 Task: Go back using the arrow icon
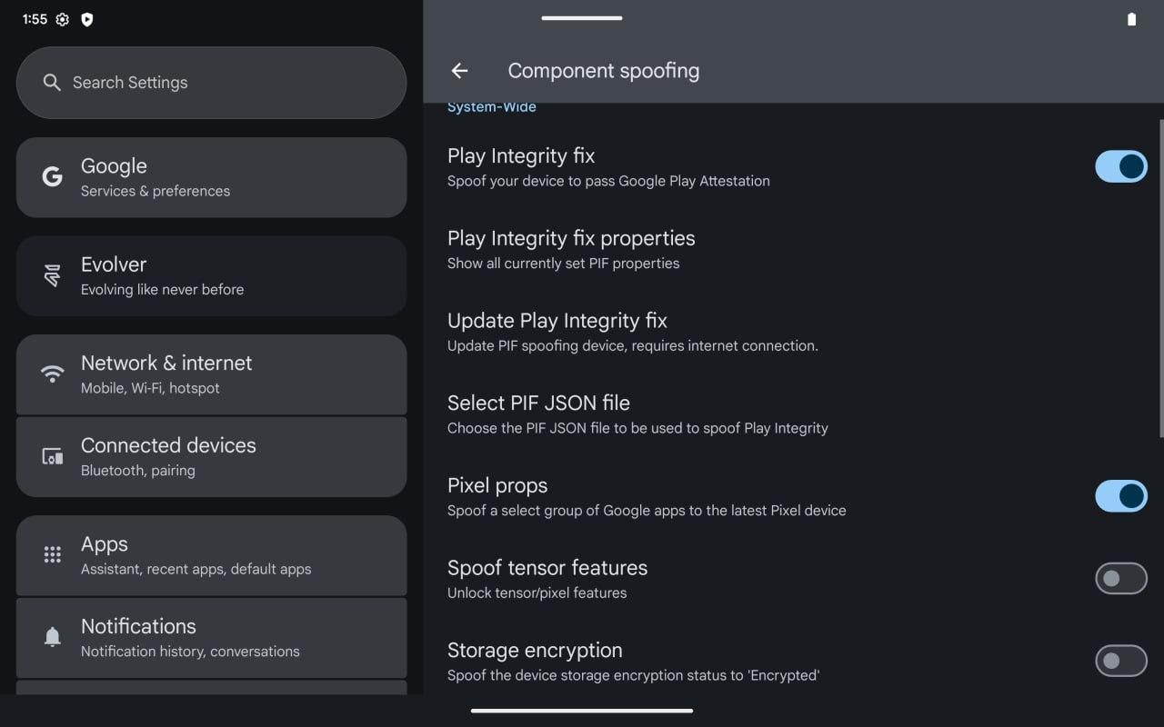459,71
